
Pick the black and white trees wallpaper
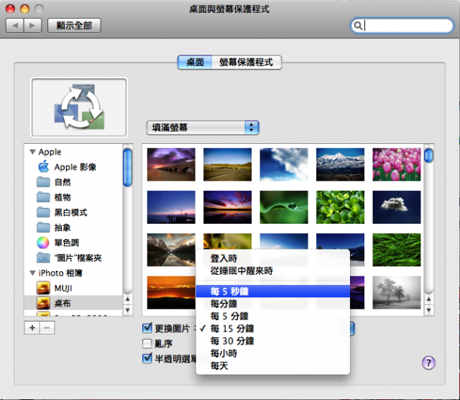396,293
